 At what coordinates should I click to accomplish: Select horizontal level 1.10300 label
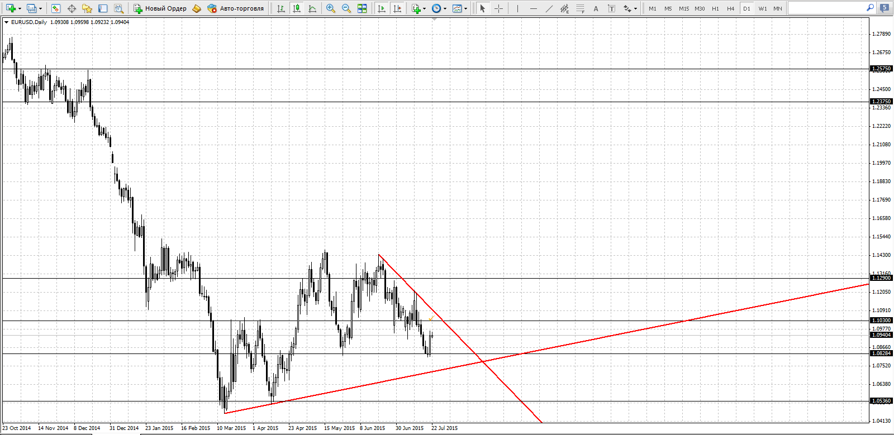point(881,321)
